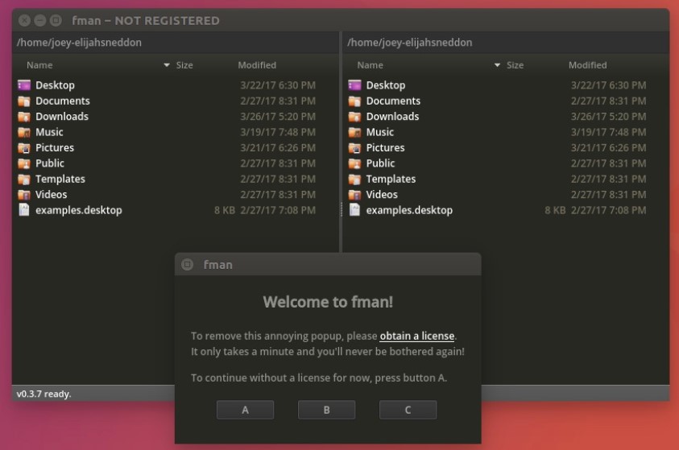Select Documents folder icon in right pane
679x450 pixels.
tap(354, 101)
